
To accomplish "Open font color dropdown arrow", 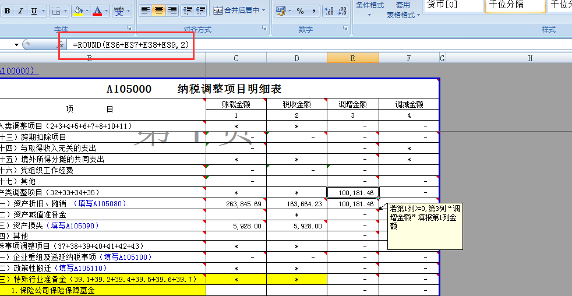I will [107, 11].
